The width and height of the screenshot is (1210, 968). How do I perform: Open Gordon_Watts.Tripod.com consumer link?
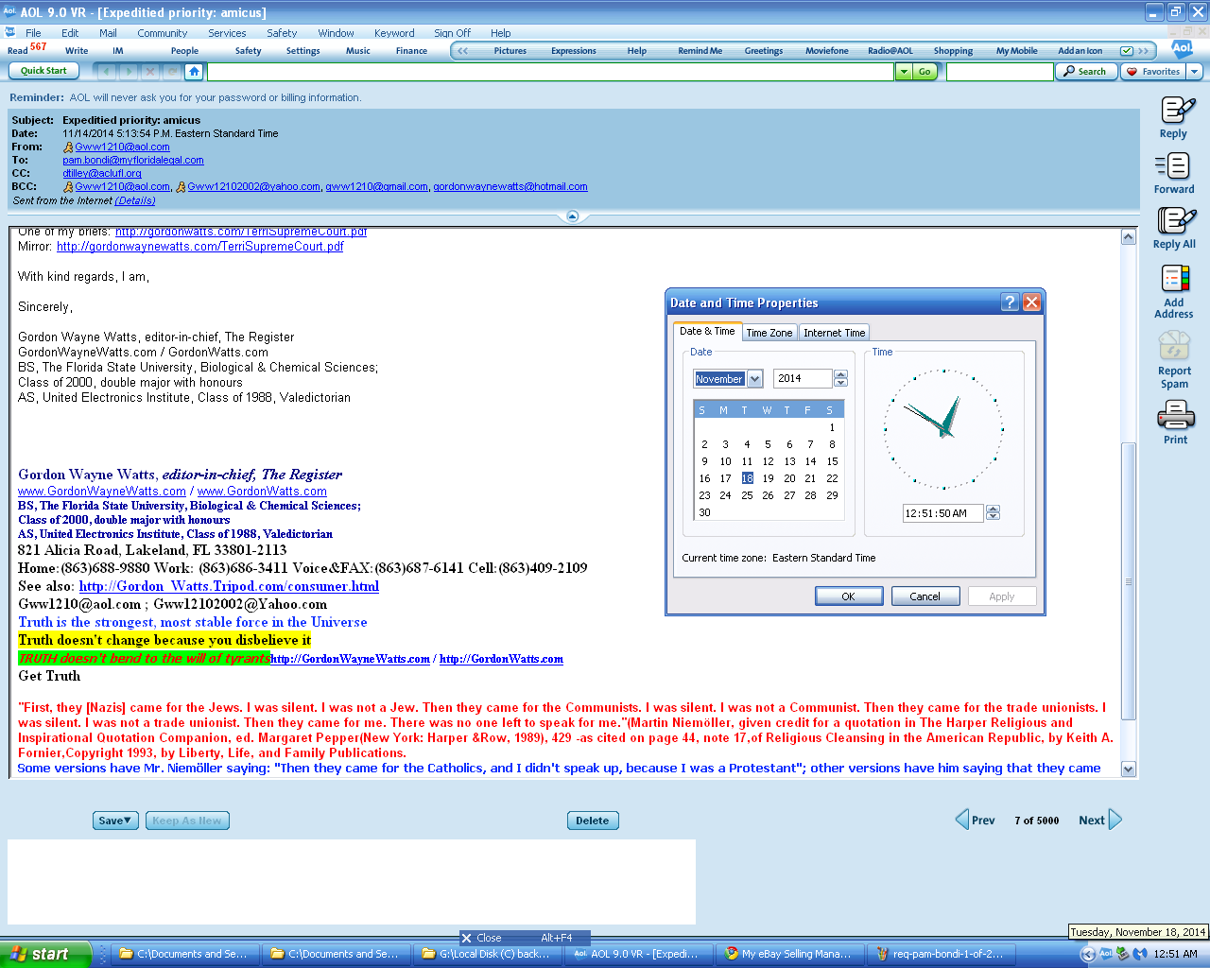[x=229, y=586]
